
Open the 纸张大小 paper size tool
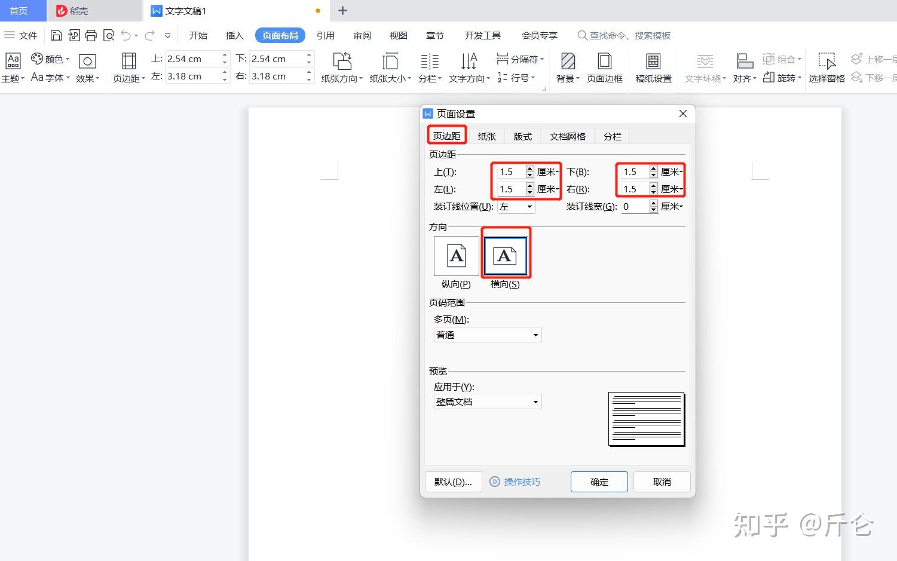coord(390,67)
